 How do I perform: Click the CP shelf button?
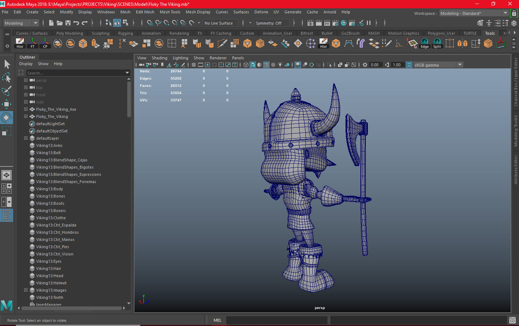pyautogui.click(x=45, y=43)
